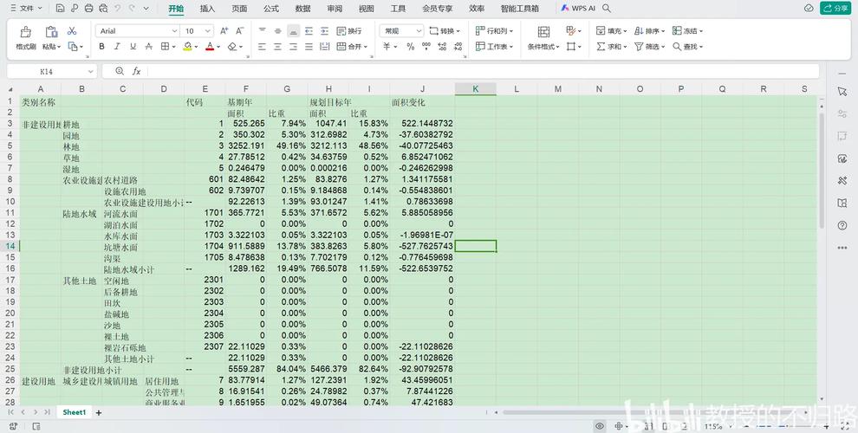This screenshot has height=433, width=858.
Task: Click the 求和 AutoSum button
Action: click(612, 47)
